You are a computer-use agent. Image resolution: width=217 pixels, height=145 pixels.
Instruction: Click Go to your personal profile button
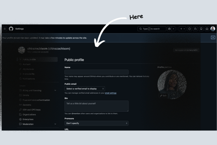pyautogui.click(x=186, y=50)
